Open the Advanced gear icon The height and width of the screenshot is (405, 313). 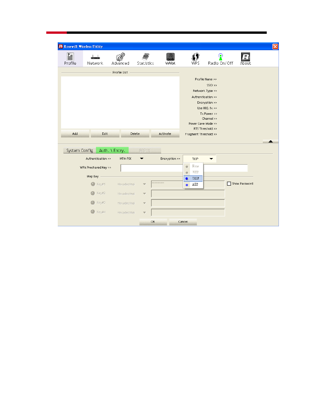120,57
